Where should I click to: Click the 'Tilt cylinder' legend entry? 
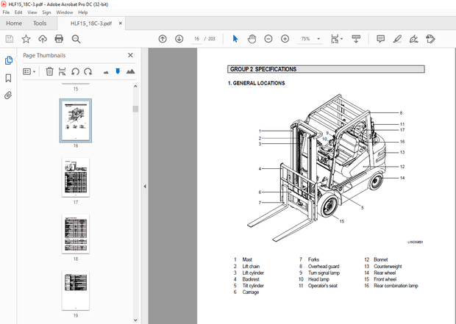(253, 286)
